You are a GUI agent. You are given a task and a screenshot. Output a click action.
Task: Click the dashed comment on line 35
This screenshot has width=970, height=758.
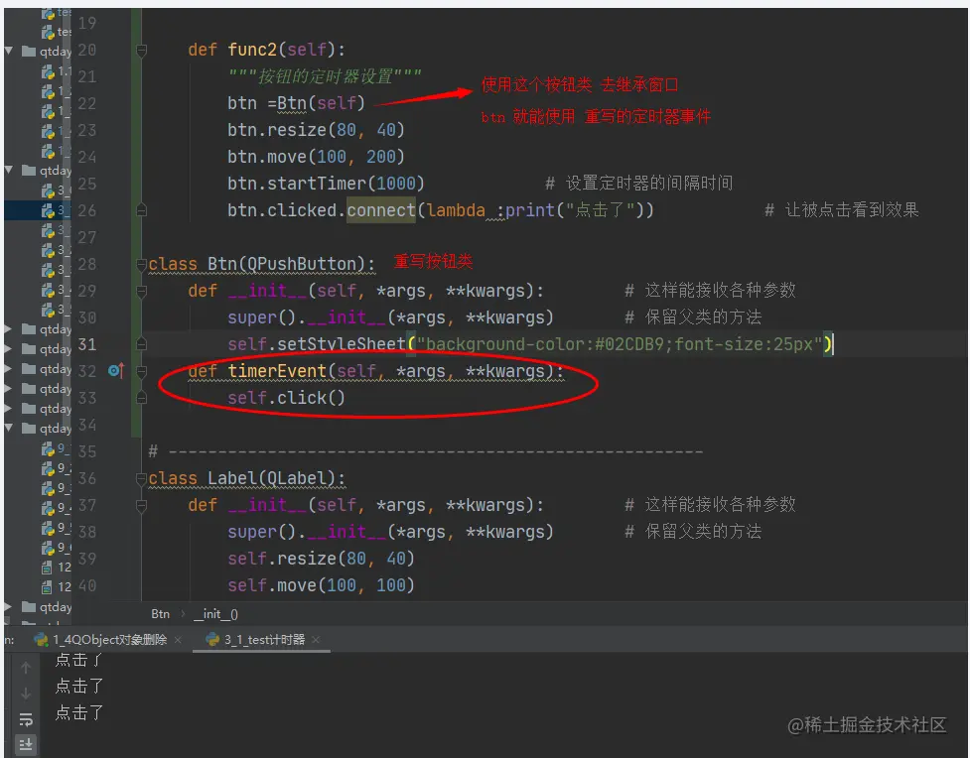click(426, 451)
